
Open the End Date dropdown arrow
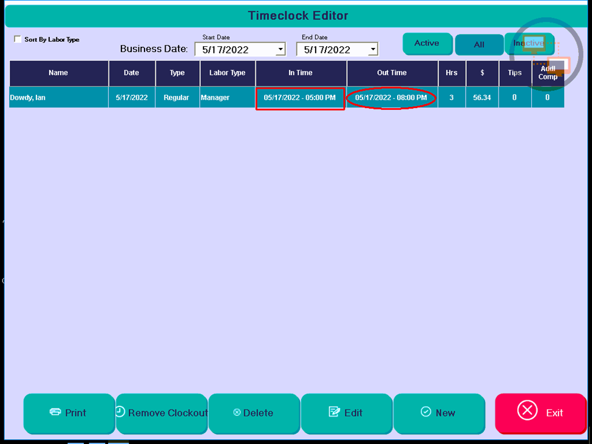(x=373, y=49)
